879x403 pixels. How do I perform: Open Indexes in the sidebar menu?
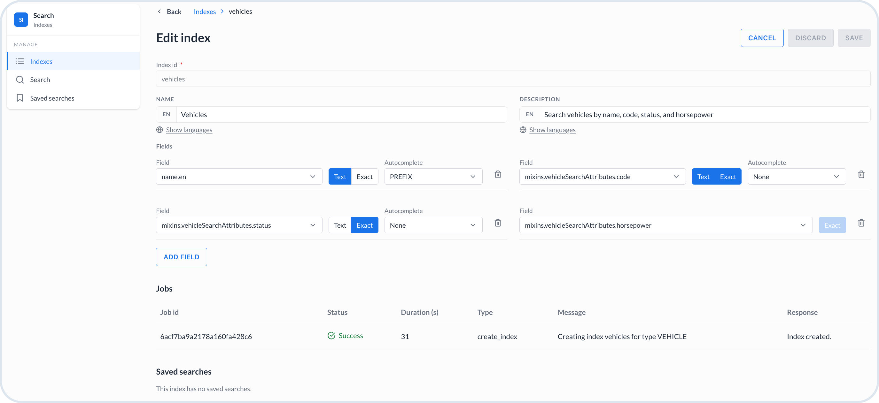point(74,61)
